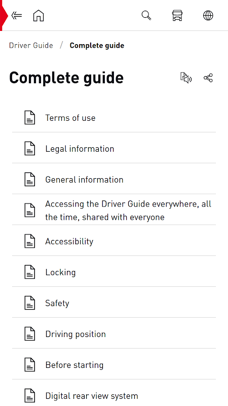Viewport: 228px width, 406px height.
Task: Click the Complete guide breadcrumb
Action: tap(97, 45)
